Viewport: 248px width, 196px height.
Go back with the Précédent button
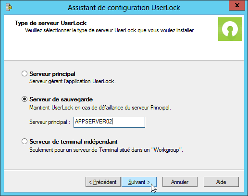pos(103,182)
